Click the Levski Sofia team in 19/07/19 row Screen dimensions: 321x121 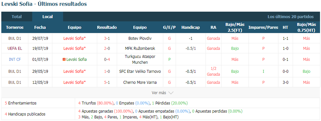point(74,49)
